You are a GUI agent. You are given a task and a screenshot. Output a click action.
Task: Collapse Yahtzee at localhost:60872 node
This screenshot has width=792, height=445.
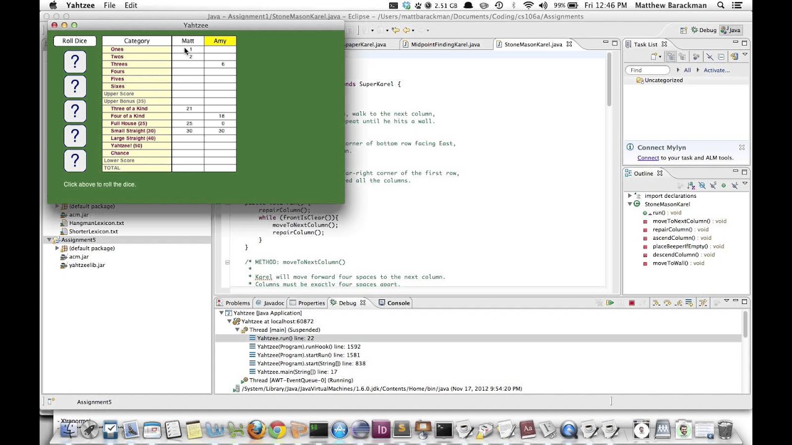click(x=230, y=321)
